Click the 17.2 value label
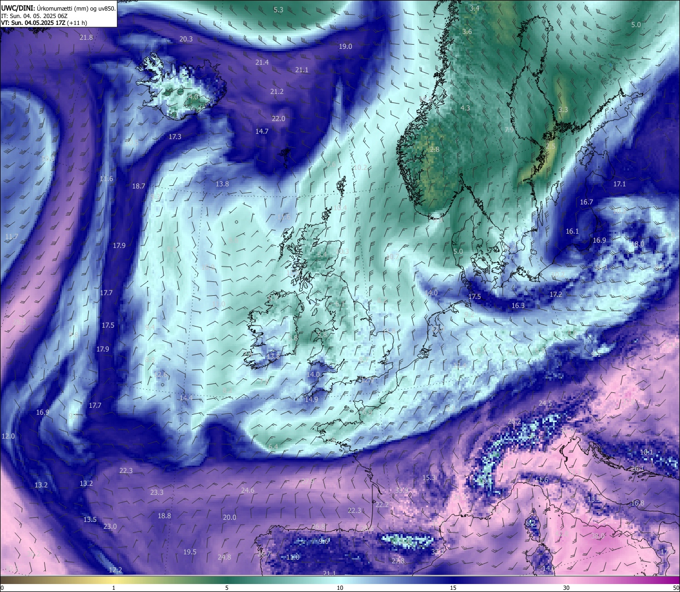 click(556, 294)
